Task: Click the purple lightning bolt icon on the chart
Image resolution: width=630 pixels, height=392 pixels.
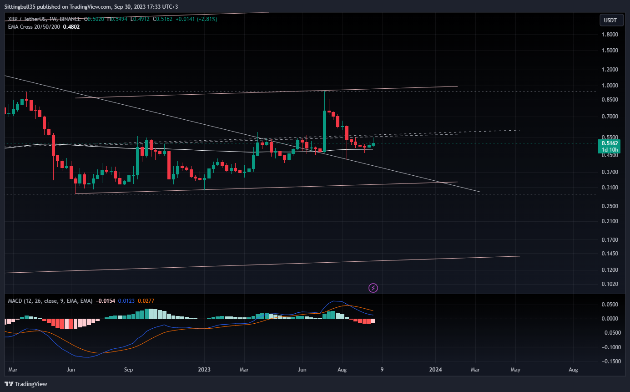Action: tap(373, 288)
